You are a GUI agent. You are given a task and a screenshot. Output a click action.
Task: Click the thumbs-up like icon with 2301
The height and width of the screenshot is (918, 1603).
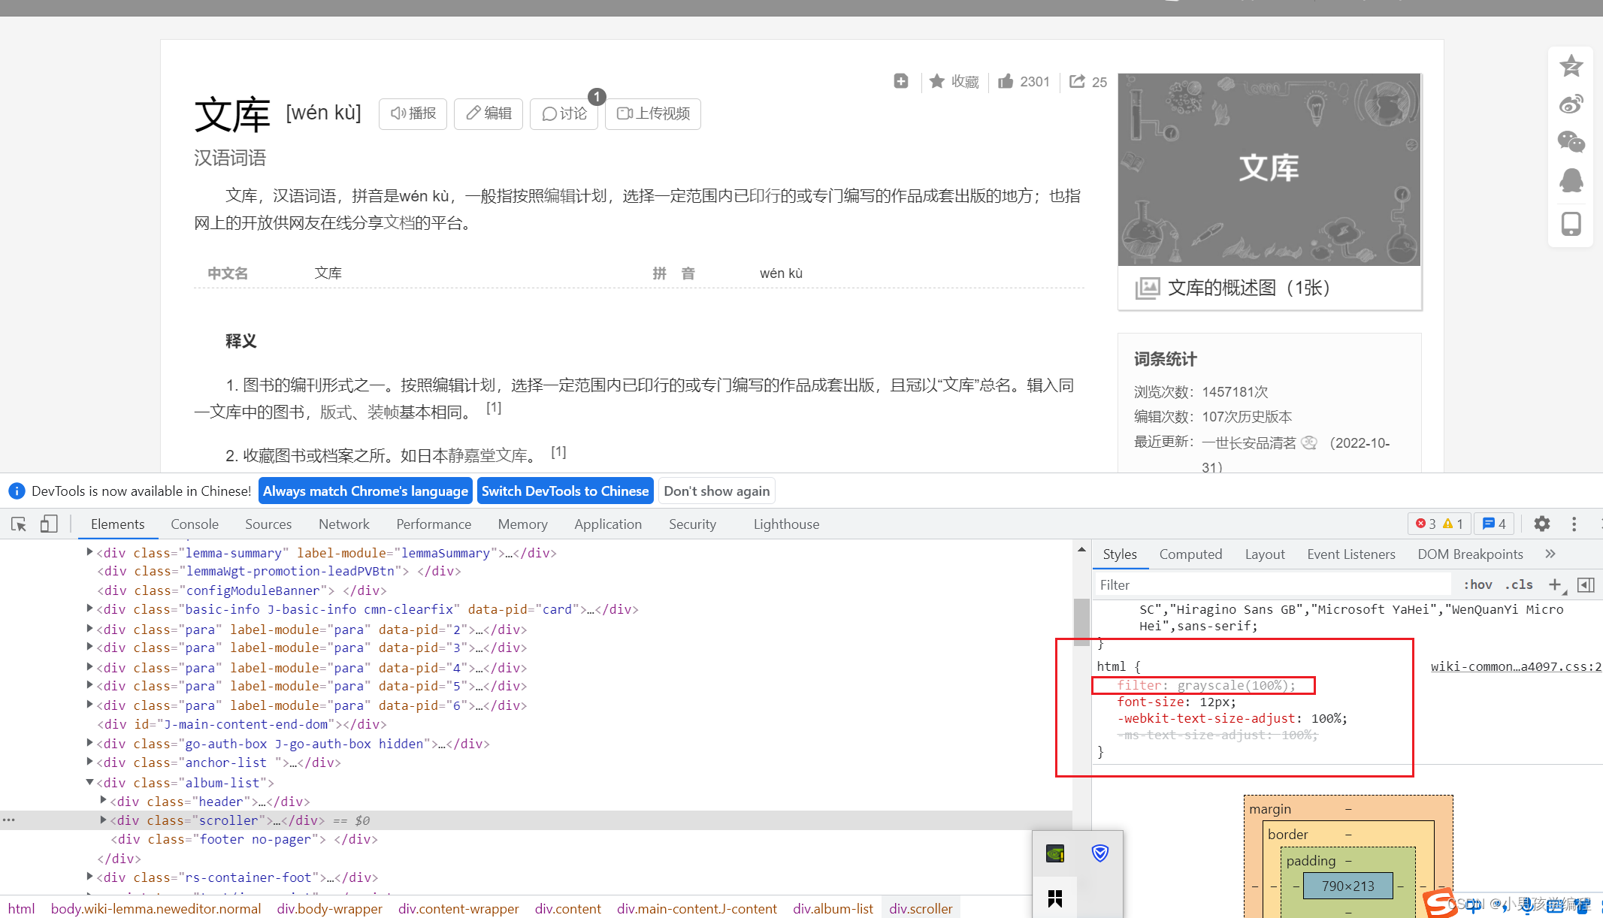[1006, 81]
